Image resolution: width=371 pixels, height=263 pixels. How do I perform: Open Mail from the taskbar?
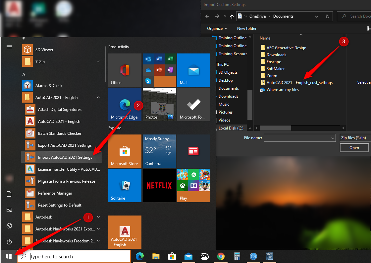(x=188, y=256)
